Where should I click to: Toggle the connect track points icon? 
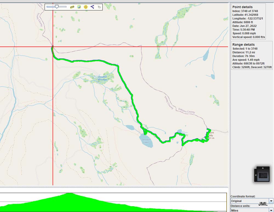92,7
